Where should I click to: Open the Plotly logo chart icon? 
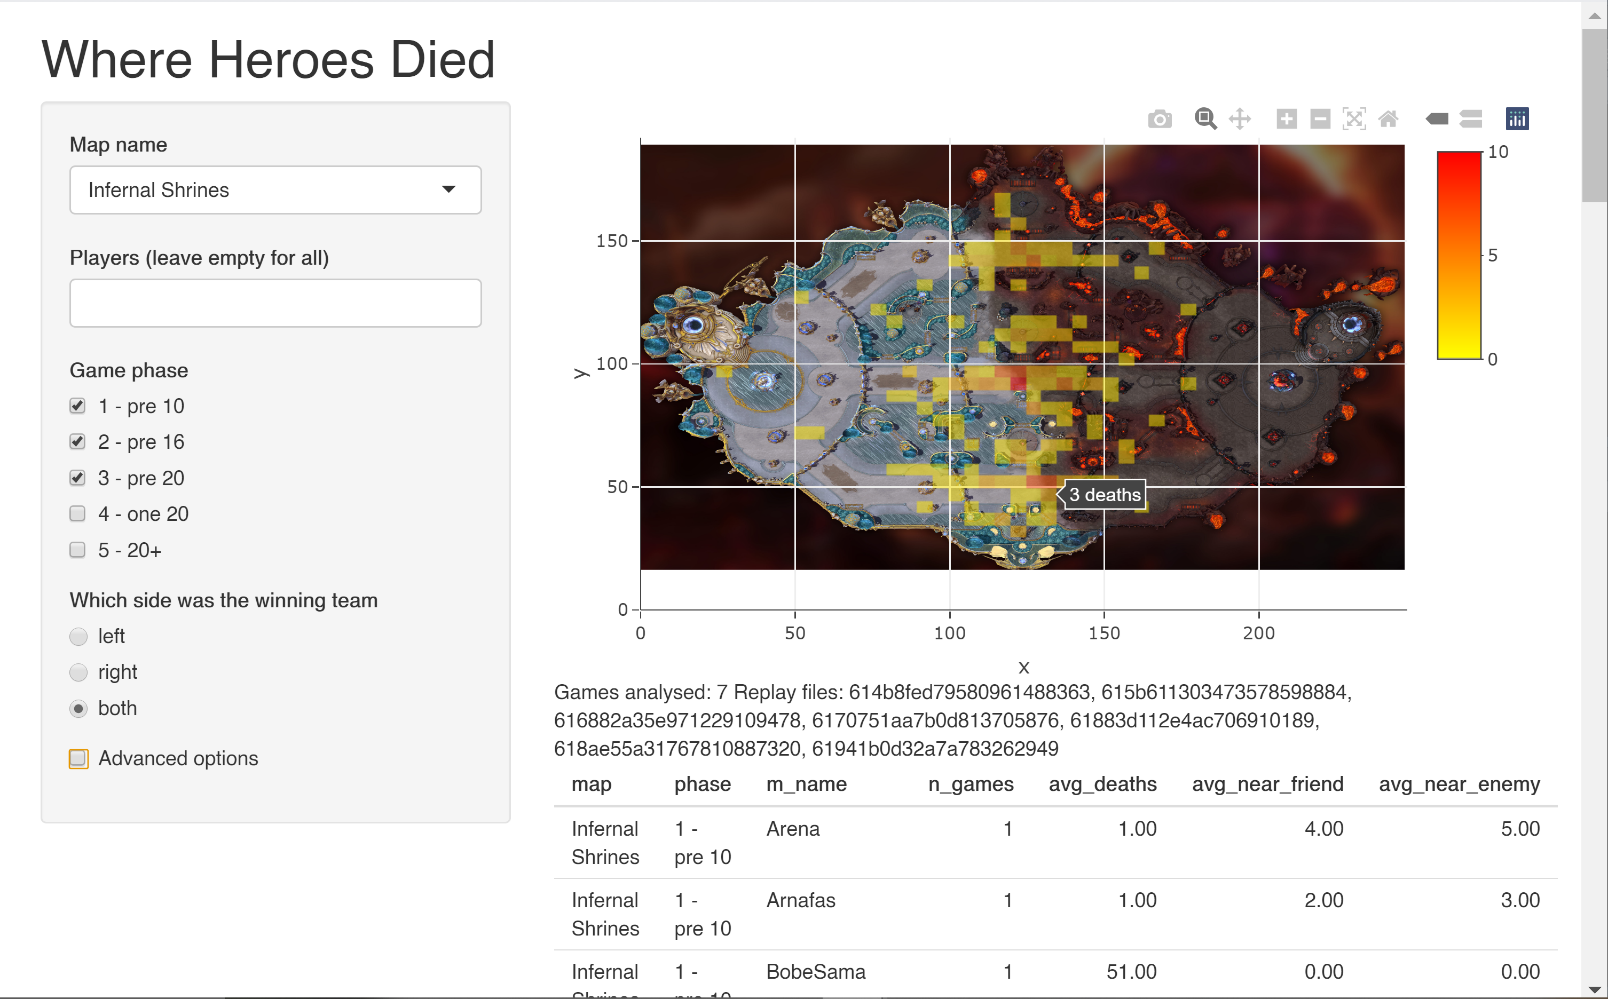coord(1517,120)
